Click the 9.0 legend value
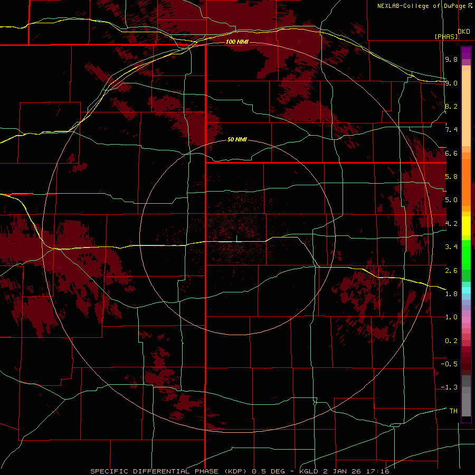The height and width of the screenshot is (475, 475). pos(451,83)
